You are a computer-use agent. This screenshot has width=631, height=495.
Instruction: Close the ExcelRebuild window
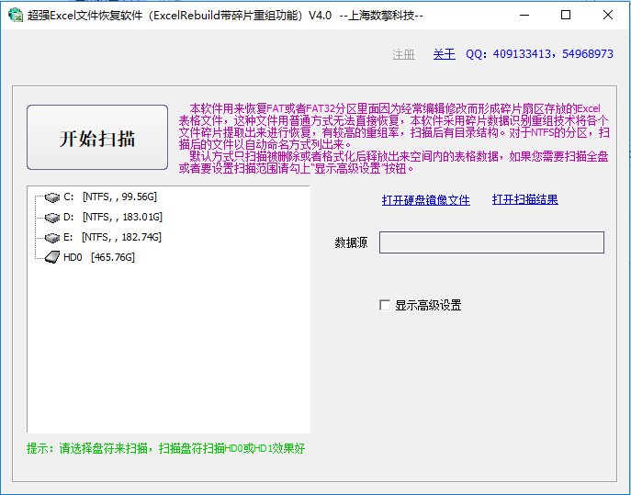(x=608, y=16)
